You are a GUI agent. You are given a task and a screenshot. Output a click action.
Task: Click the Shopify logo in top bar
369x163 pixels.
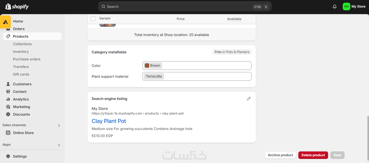[x=17, y=6]
